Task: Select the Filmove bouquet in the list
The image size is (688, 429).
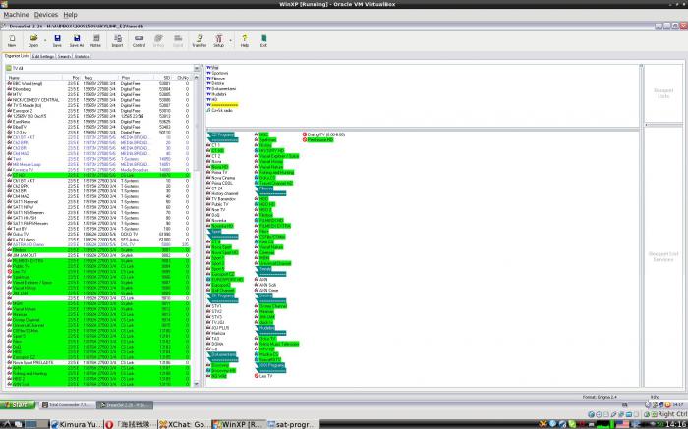Action: 217,78
